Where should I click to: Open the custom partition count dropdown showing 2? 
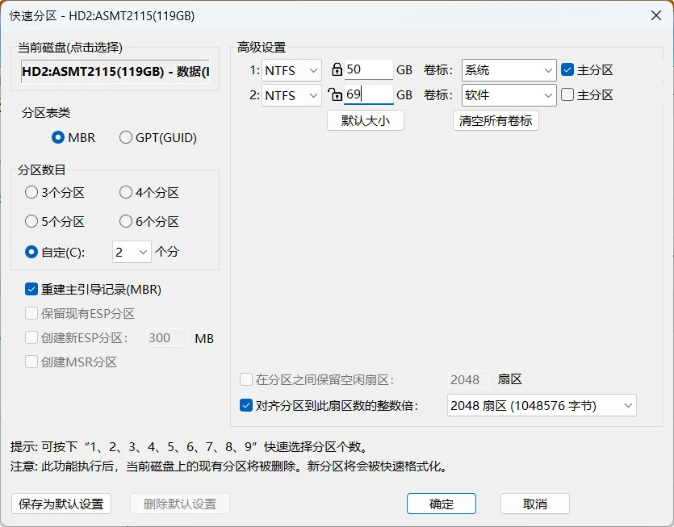tap(132, 252)
